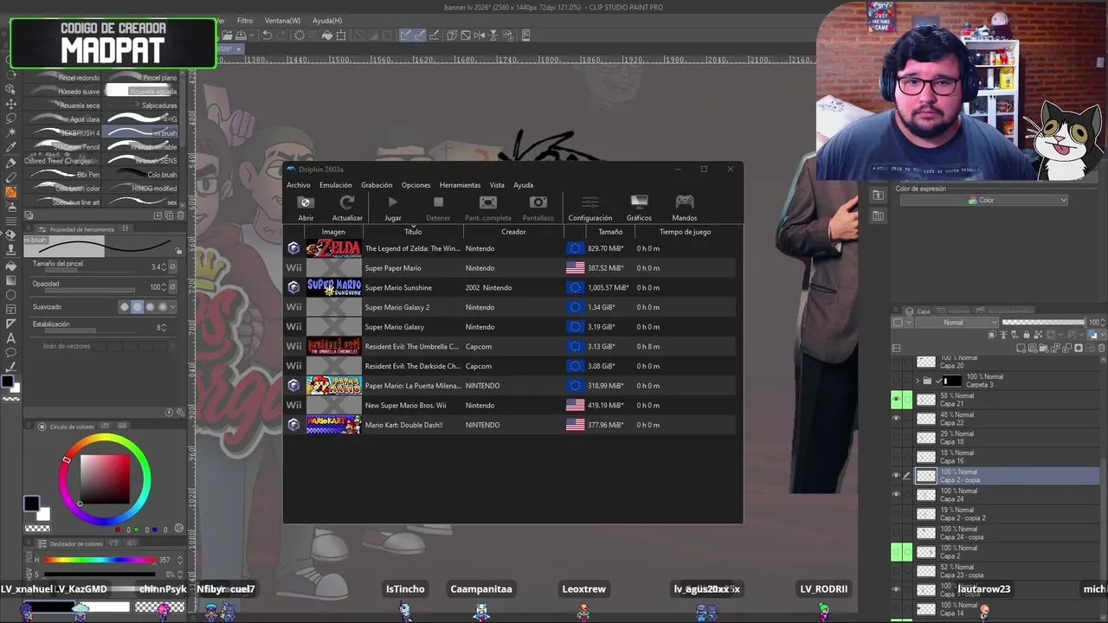
Task: Select mi brush sub tool
Action: (x=141, y=132)
